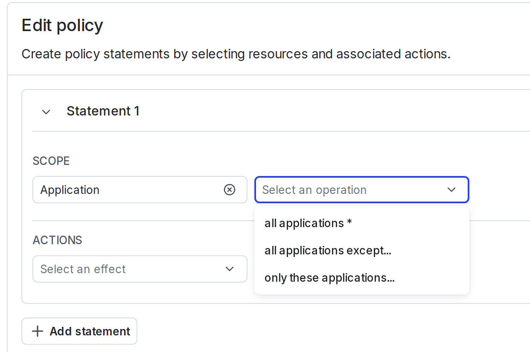Click the circled X inside the Application field
Screen dimensions: 530x352
point(230,190)
